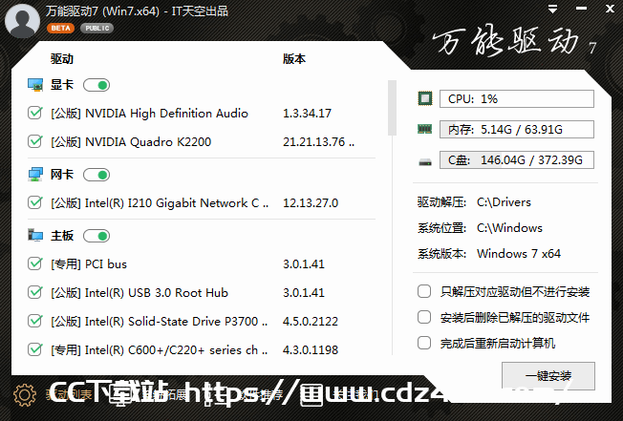Toggle the 显卡 category switch
Screen dimensions: 623x421
tap(97, 85)
